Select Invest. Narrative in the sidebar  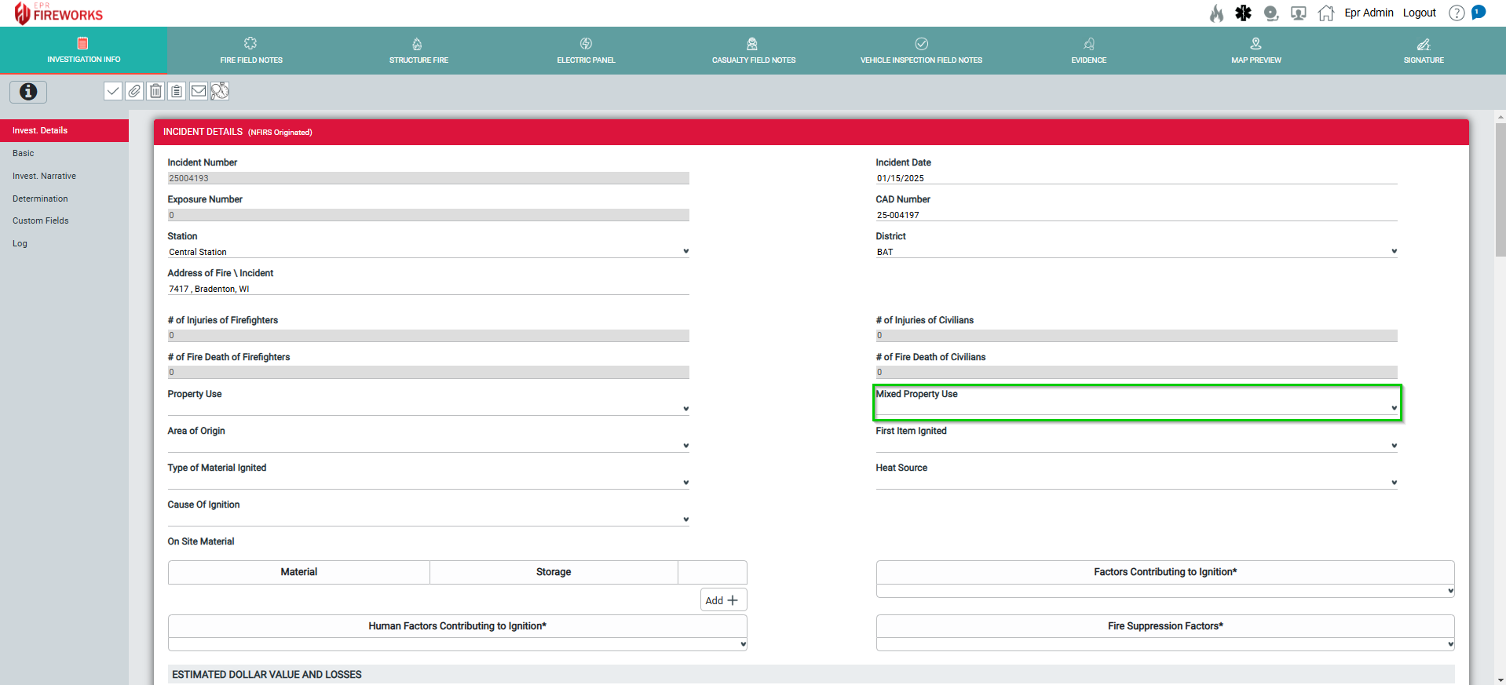[44, 176]
